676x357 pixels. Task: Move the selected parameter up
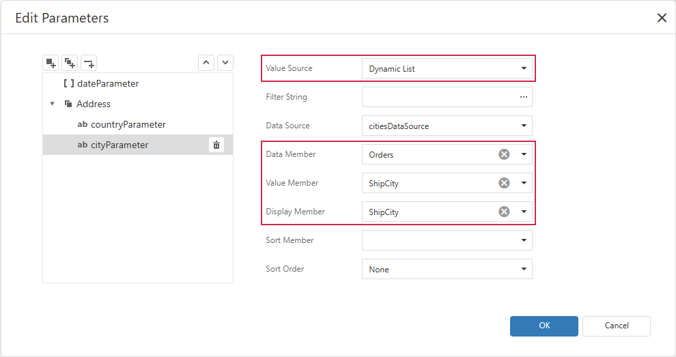point(206,63)
